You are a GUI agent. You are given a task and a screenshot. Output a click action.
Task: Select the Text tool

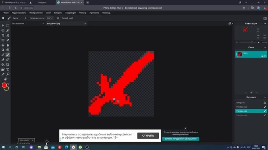8,70
